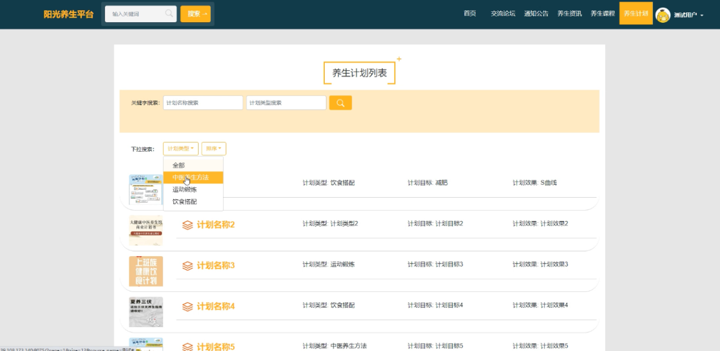Open the 排序 dropdown
This screenshot has height=351, width=720.
pos(214,149)
